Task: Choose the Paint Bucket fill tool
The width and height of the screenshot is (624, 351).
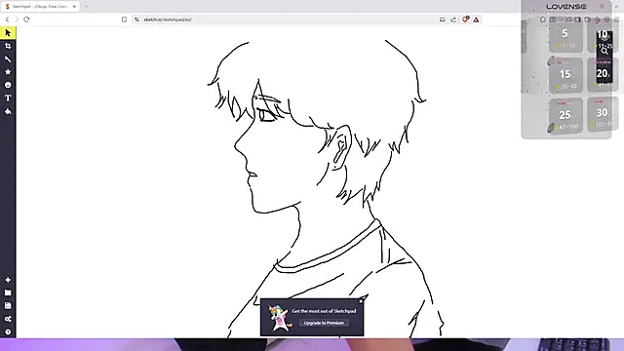Action: tap(8, 111)
